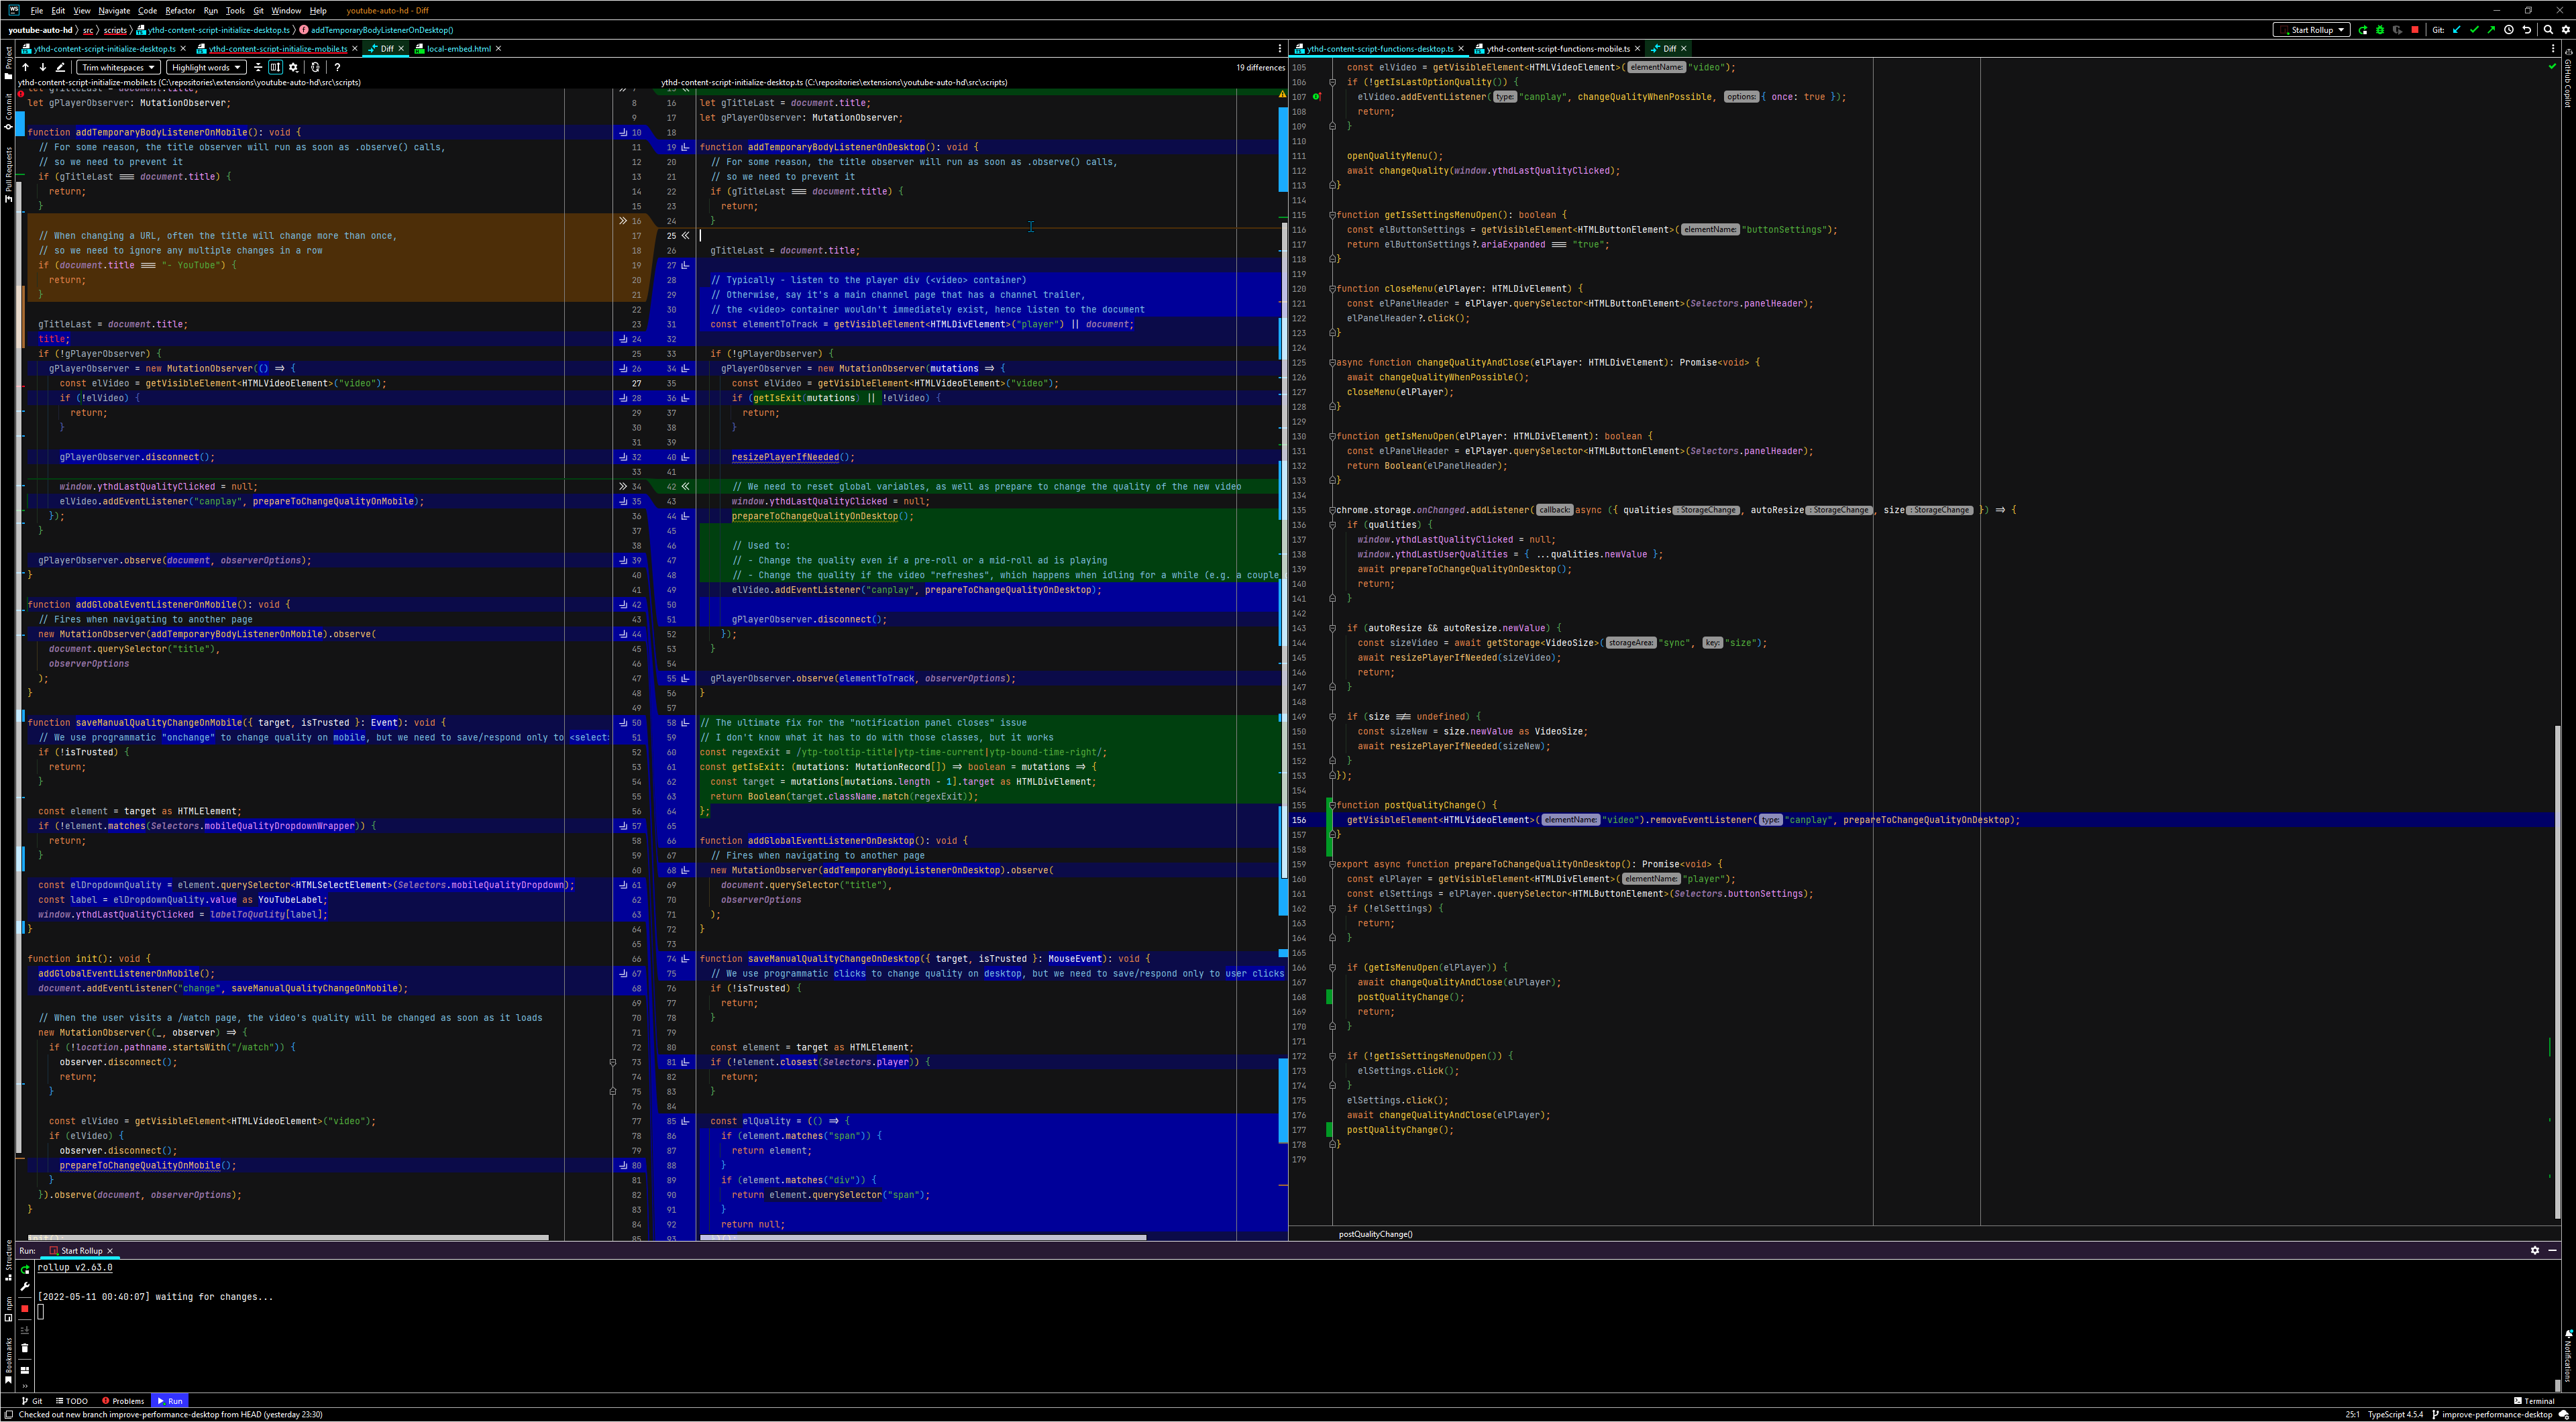Jump to previous difference arrow

(x=26, y=67)
